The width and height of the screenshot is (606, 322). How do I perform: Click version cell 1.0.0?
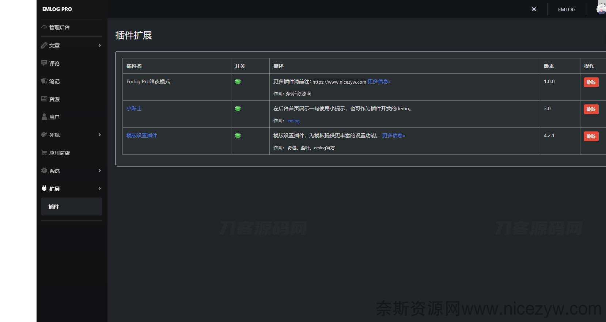549,81
